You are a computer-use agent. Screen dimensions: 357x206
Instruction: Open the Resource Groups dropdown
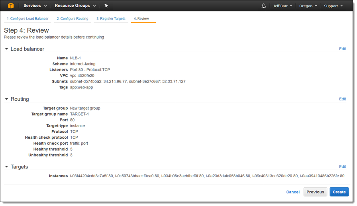coord(75,6)
